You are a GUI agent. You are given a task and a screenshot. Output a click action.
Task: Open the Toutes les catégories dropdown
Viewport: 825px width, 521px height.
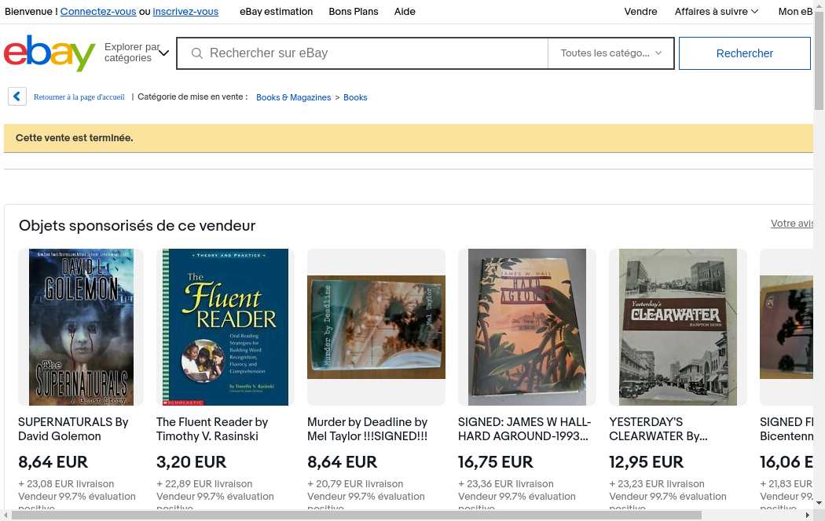[x=610, y=53]
